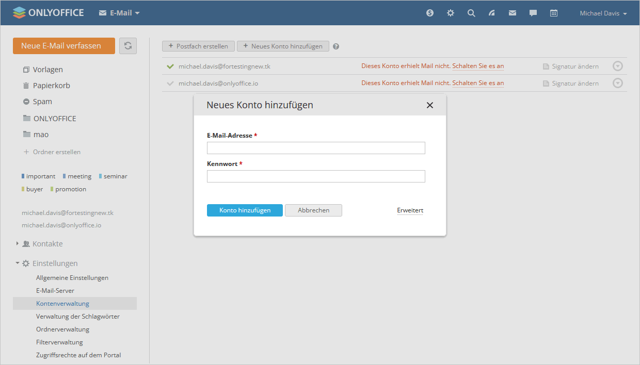The height and width of the screenshot is (365, 640).
Task: Click the search magnifier icon in header
Action: [471, 13]
